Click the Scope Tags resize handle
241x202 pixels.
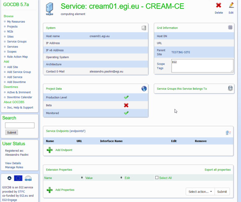pyautogui.click(x=232, y=71)
